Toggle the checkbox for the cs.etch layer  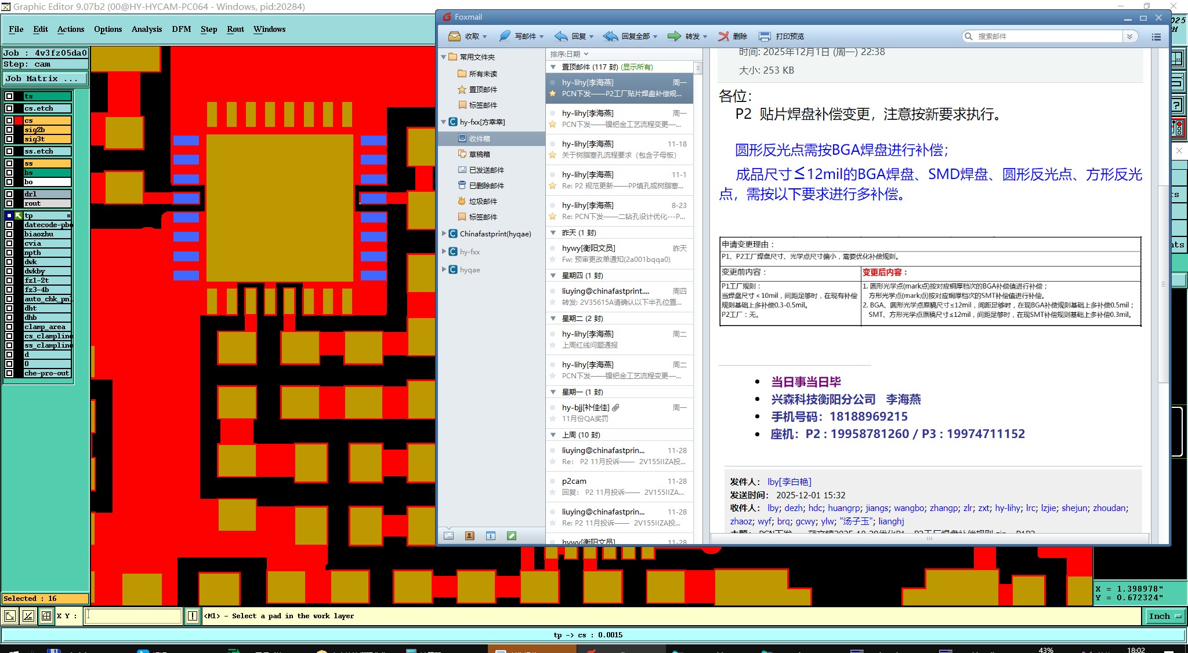[9, 108]
